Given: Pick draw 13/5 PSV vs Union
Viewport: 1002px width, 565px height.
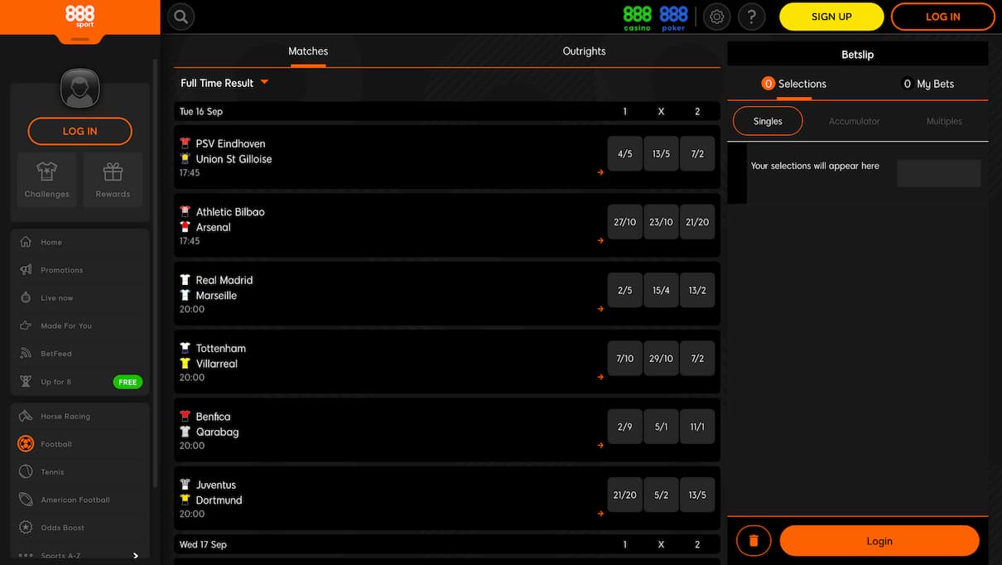Looking at the screenshot, I should (661, 154).
